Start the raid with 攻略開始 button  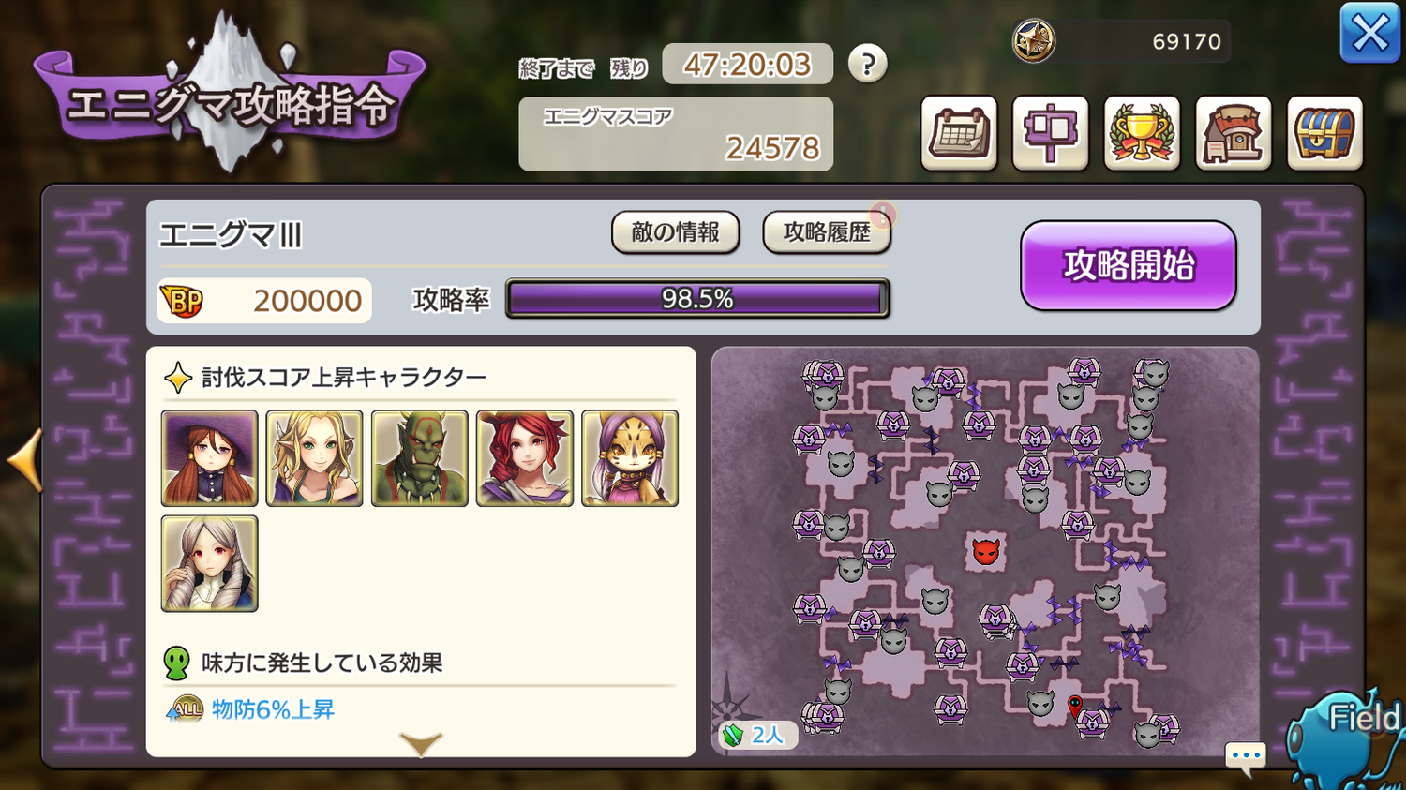click(1129, 266)
